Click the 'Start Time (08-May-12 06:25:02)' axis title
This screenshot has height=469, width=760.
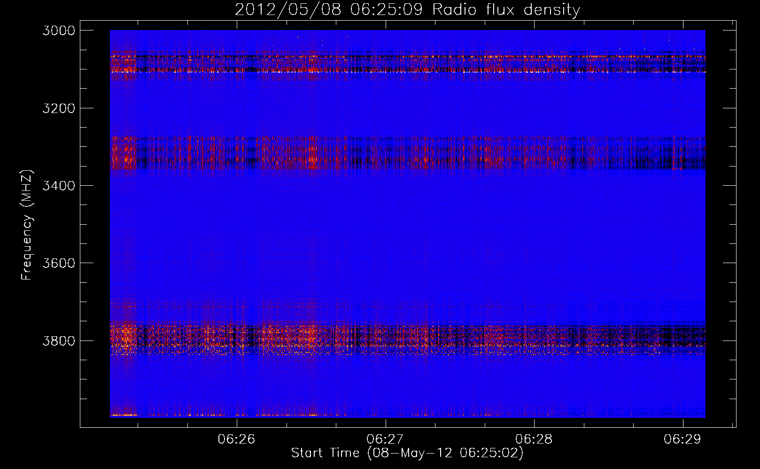coord(407,453)
